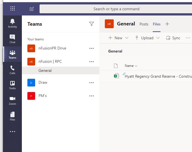Click the filter teams funnel icon

tap(92, 24)
